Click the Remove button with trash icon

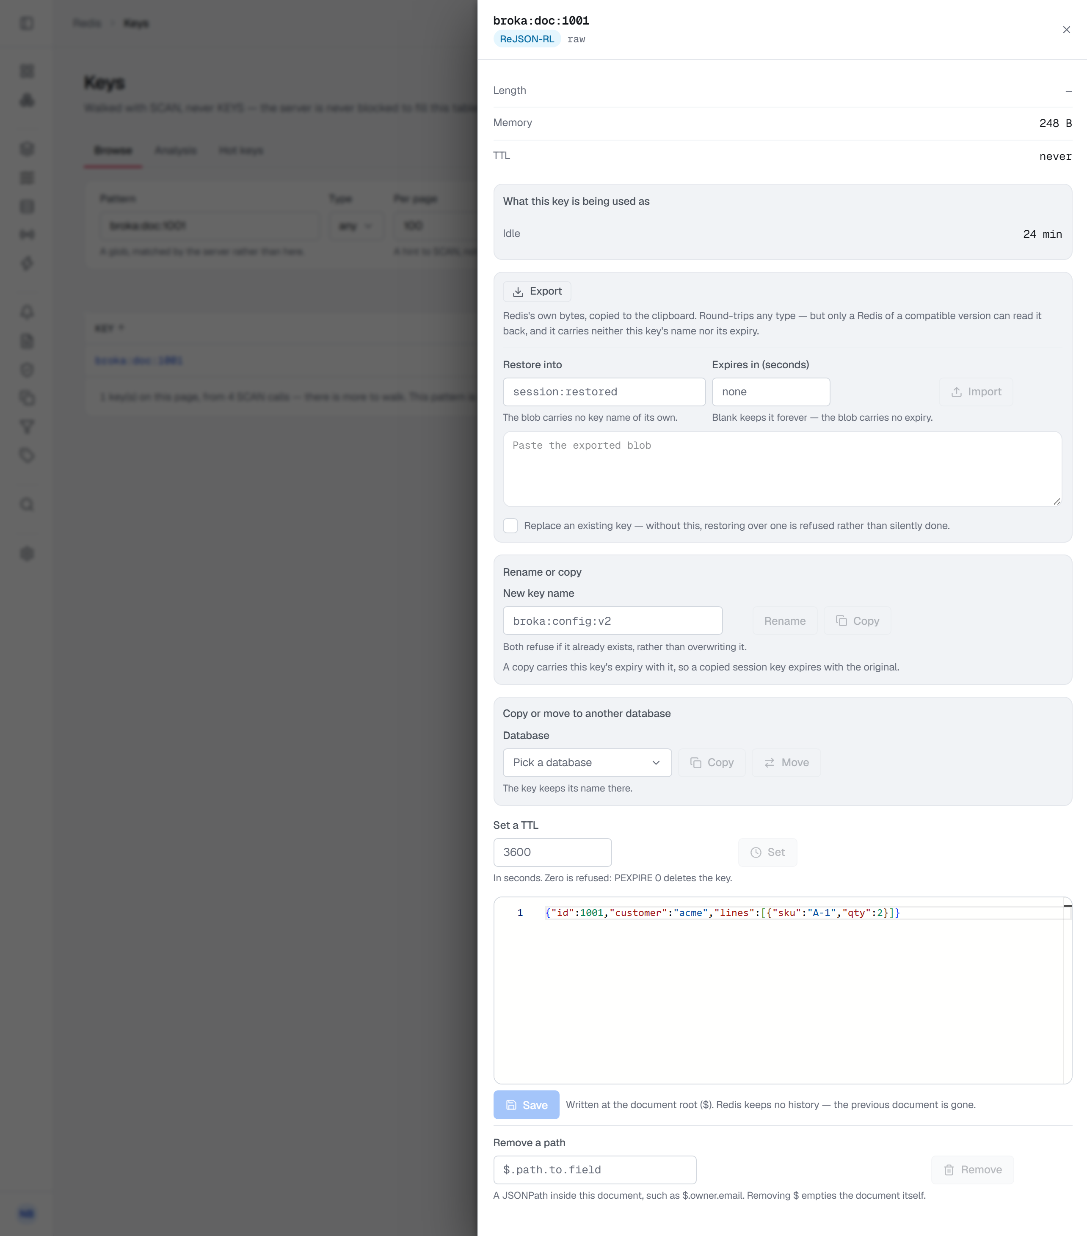pos(972,1170)
